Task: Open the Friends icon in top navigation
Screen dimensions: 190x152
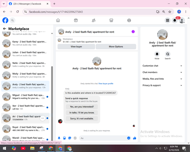Action: [93, 20]
